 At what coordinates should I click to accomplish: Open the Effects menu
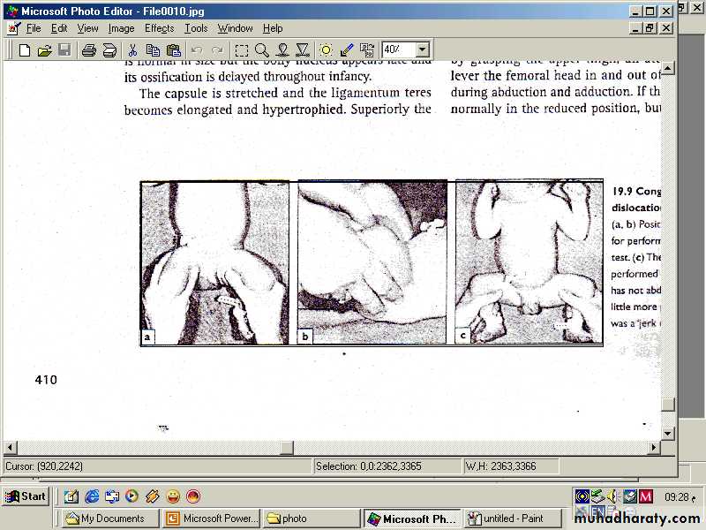(x=160, y=28)
